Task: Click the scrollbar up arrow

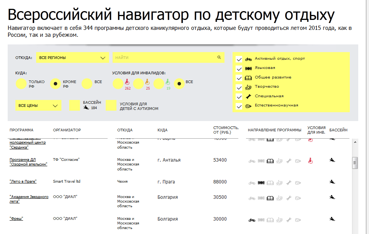Action: coord(355,142)
